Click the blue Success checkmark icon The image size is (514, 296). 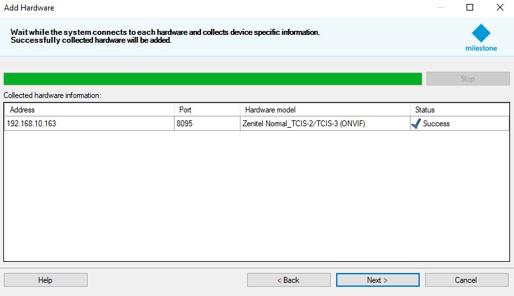(x=416, y=124)
